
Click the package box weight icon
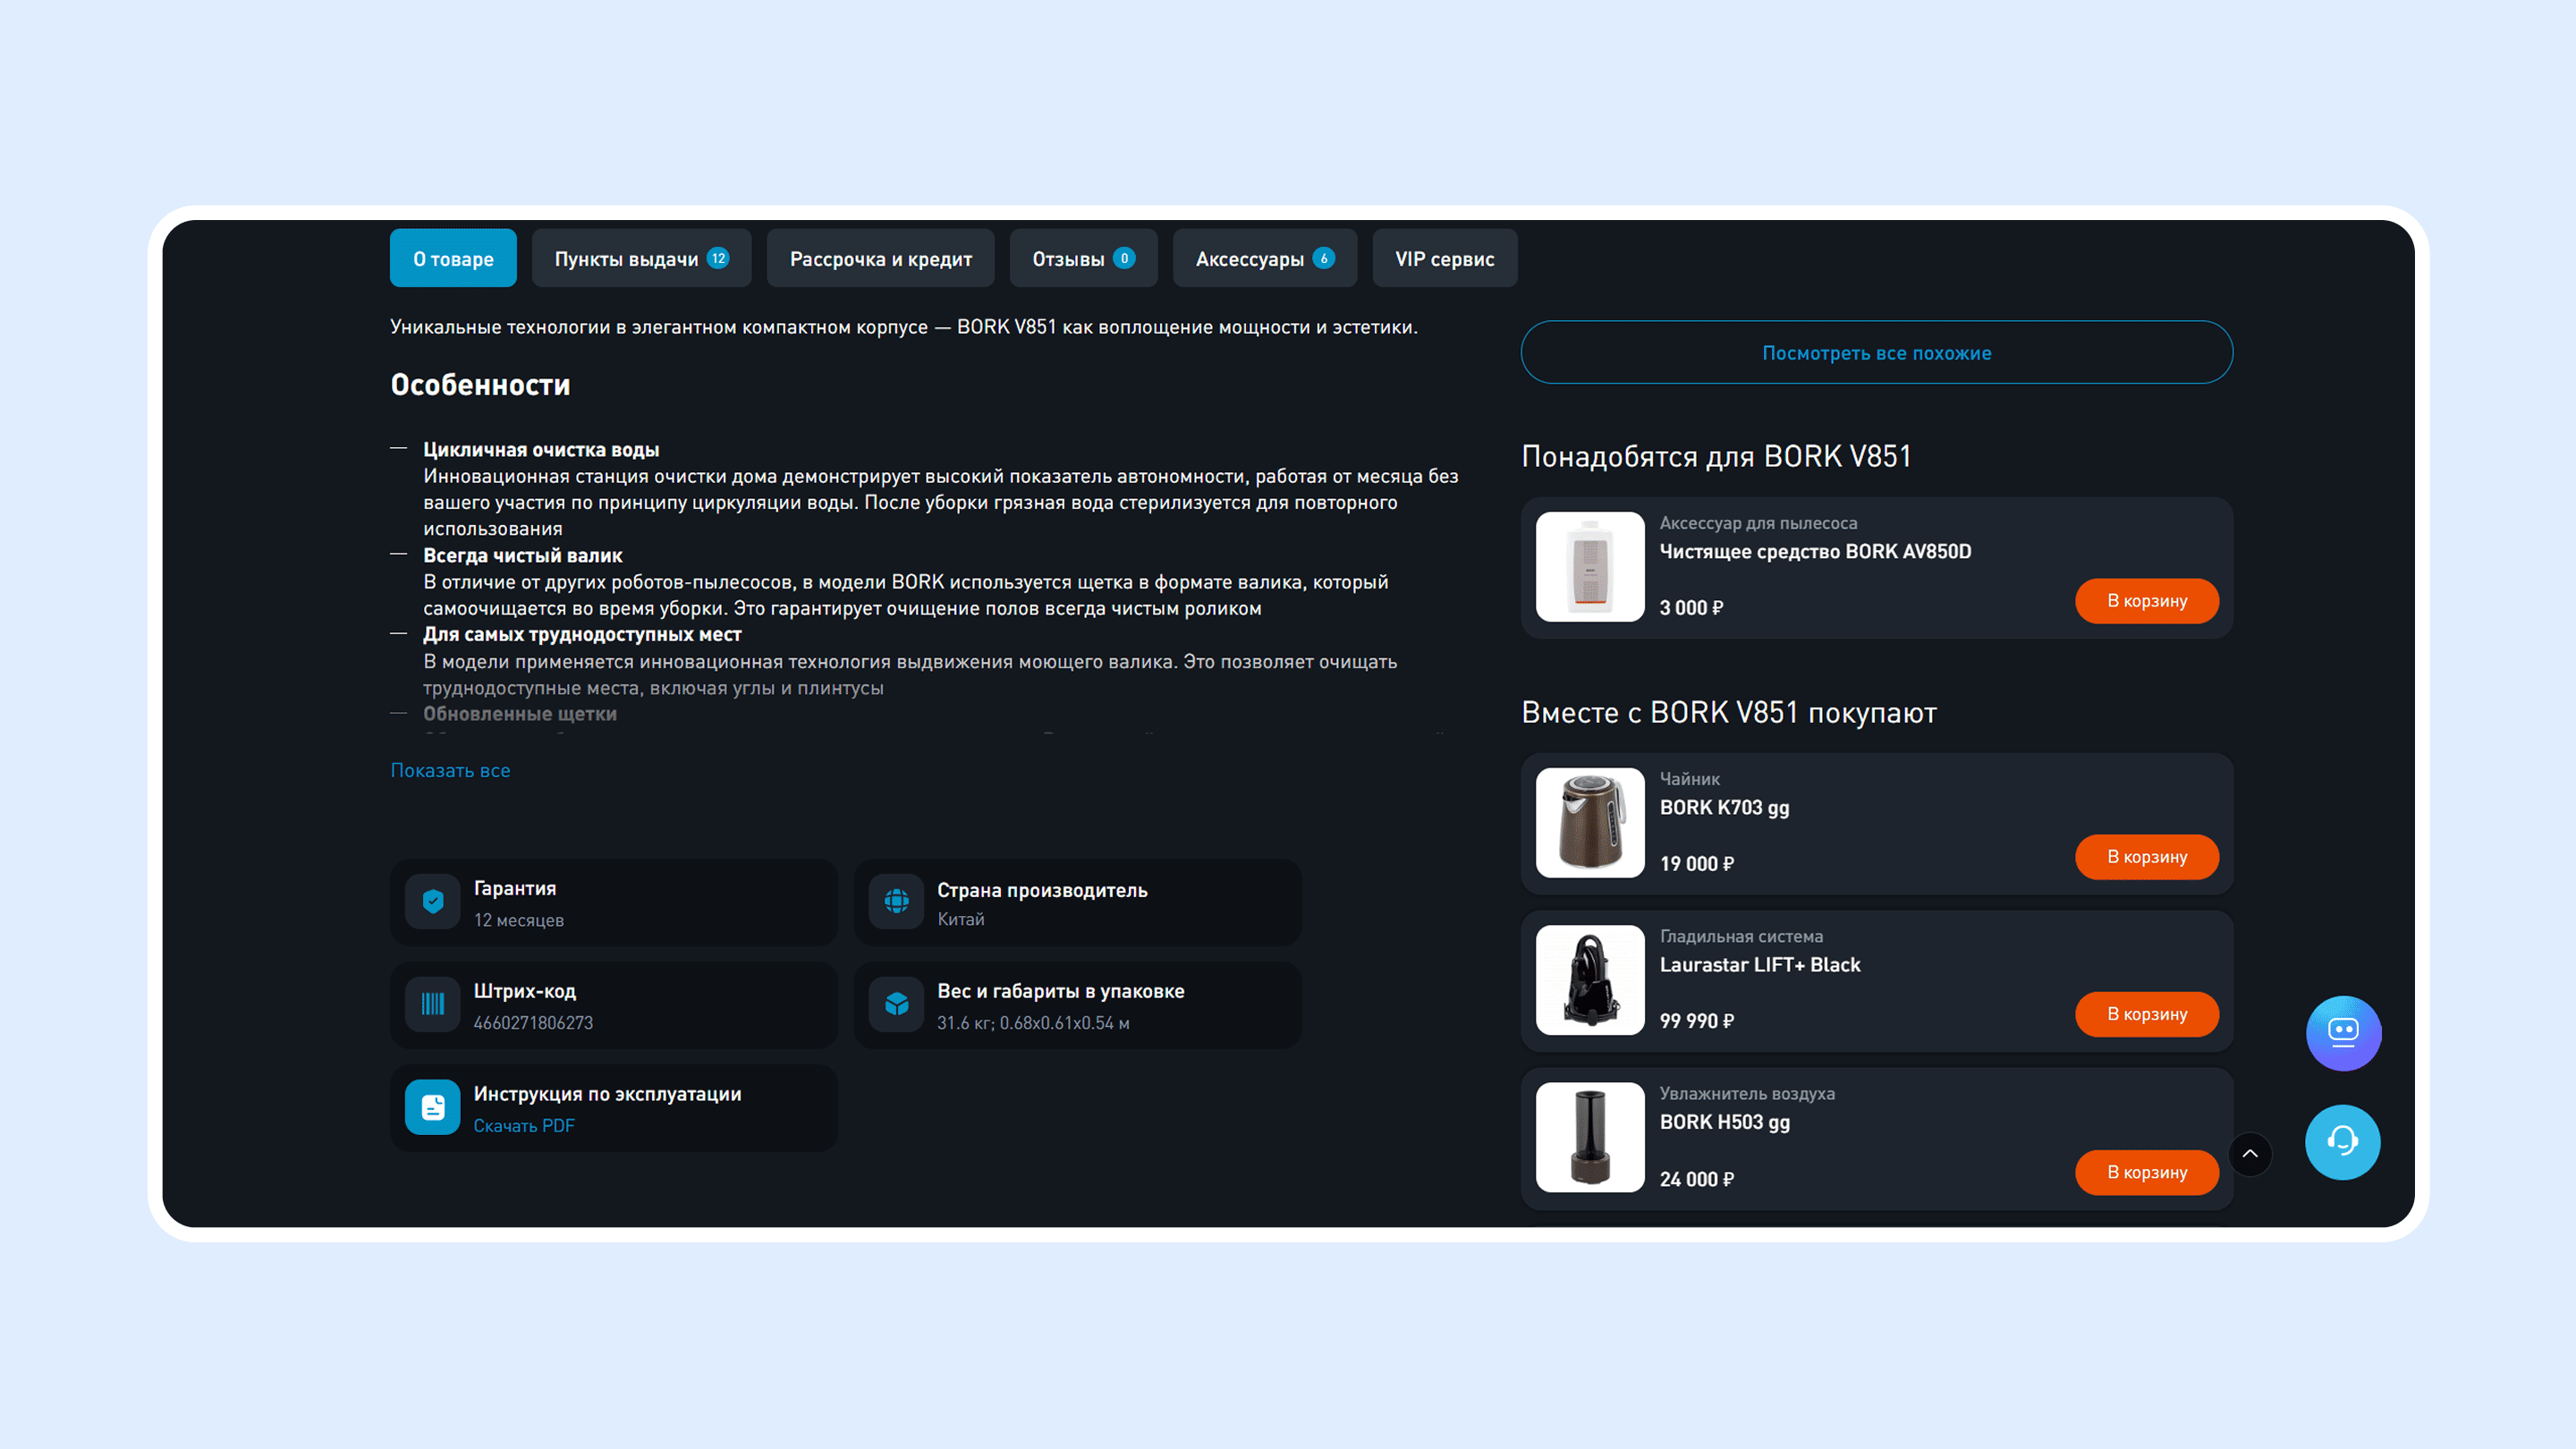click(896, 1004)
